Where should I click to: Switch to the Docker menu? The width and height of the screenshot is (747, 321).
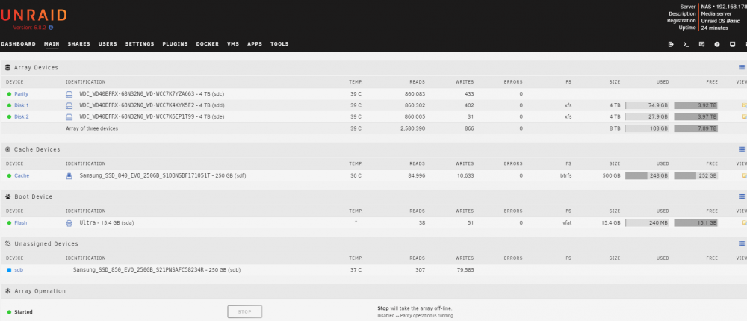[x=207, y=44]
